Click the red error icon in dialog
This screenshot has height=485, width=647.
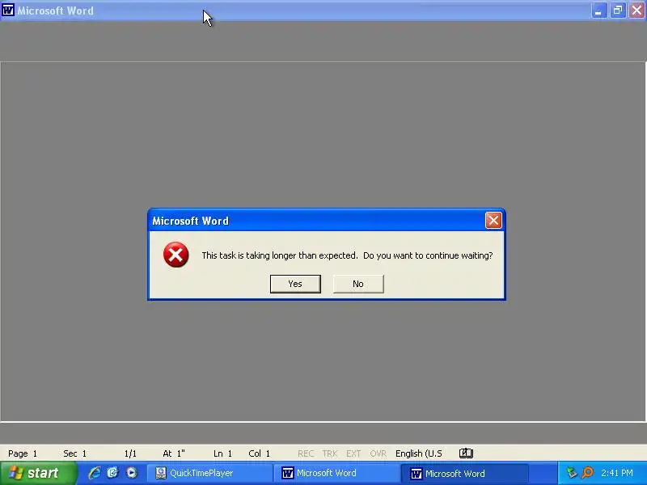click(175, 255)
